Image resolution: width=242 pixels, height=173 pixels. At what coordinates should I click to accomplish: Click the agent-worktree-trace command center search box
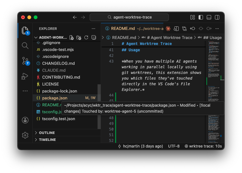(x=129, y=17)
